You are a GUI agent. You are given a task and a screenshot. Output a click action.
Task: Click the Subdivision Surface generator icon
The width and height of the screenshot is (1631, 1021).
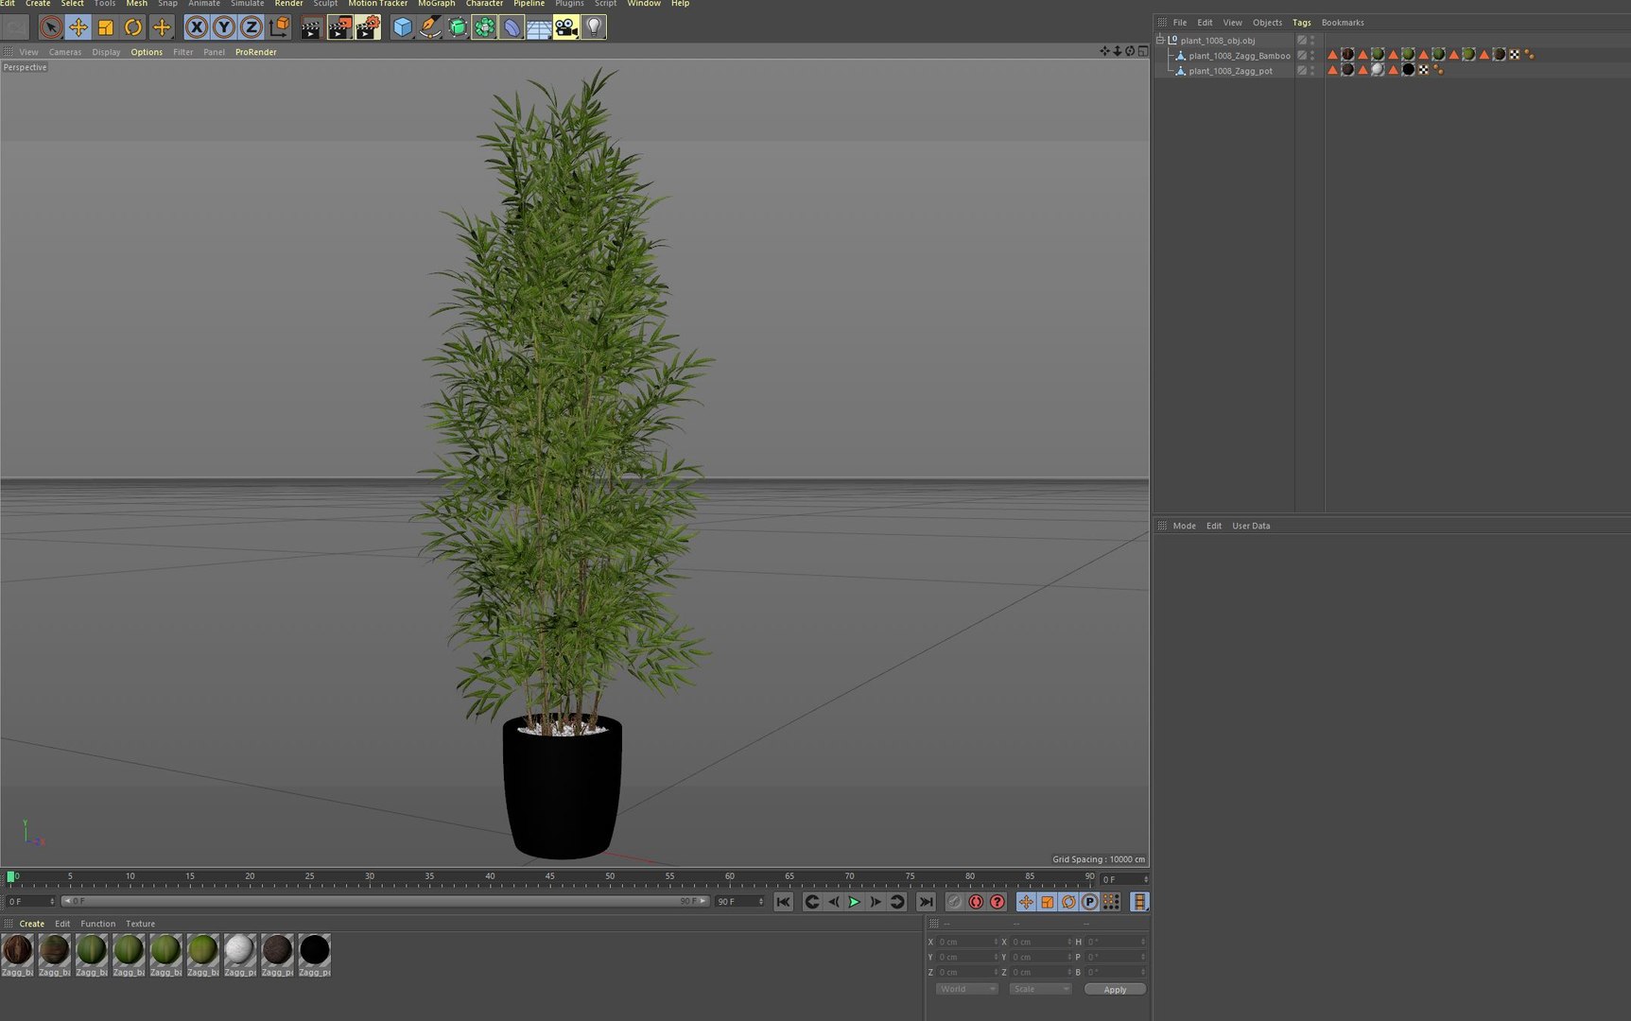(458, 27)
